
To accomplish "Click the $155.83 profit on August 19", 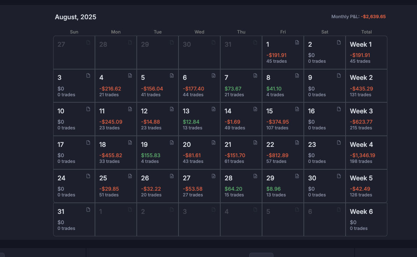I will (151, 155).
